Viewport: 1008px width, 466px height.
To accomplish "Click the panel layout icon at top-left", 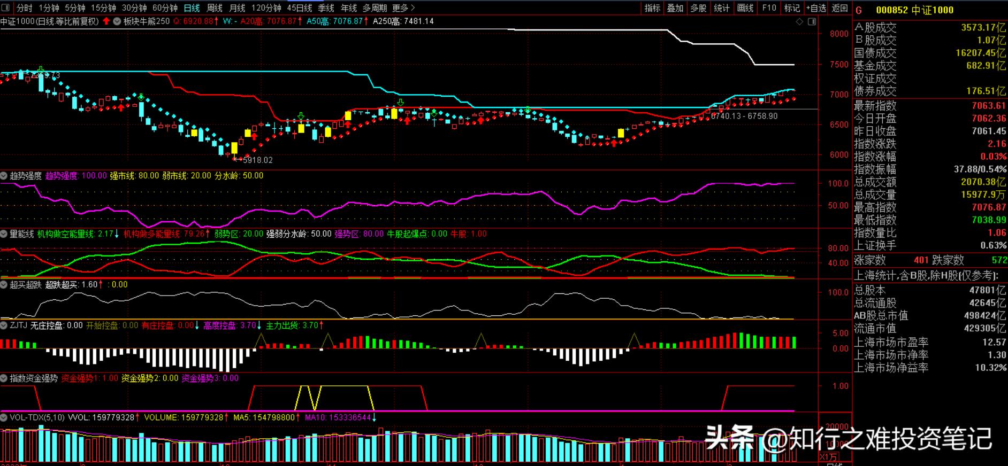I will [5, 7].
